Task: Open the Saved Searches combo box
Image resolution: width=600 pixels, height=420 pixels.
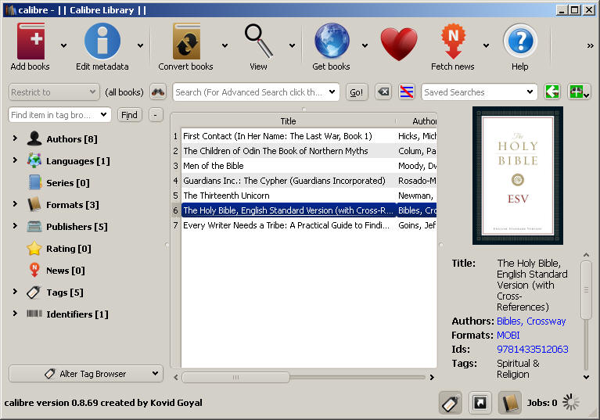Action: pyautogui.click(x=479, y=92)
